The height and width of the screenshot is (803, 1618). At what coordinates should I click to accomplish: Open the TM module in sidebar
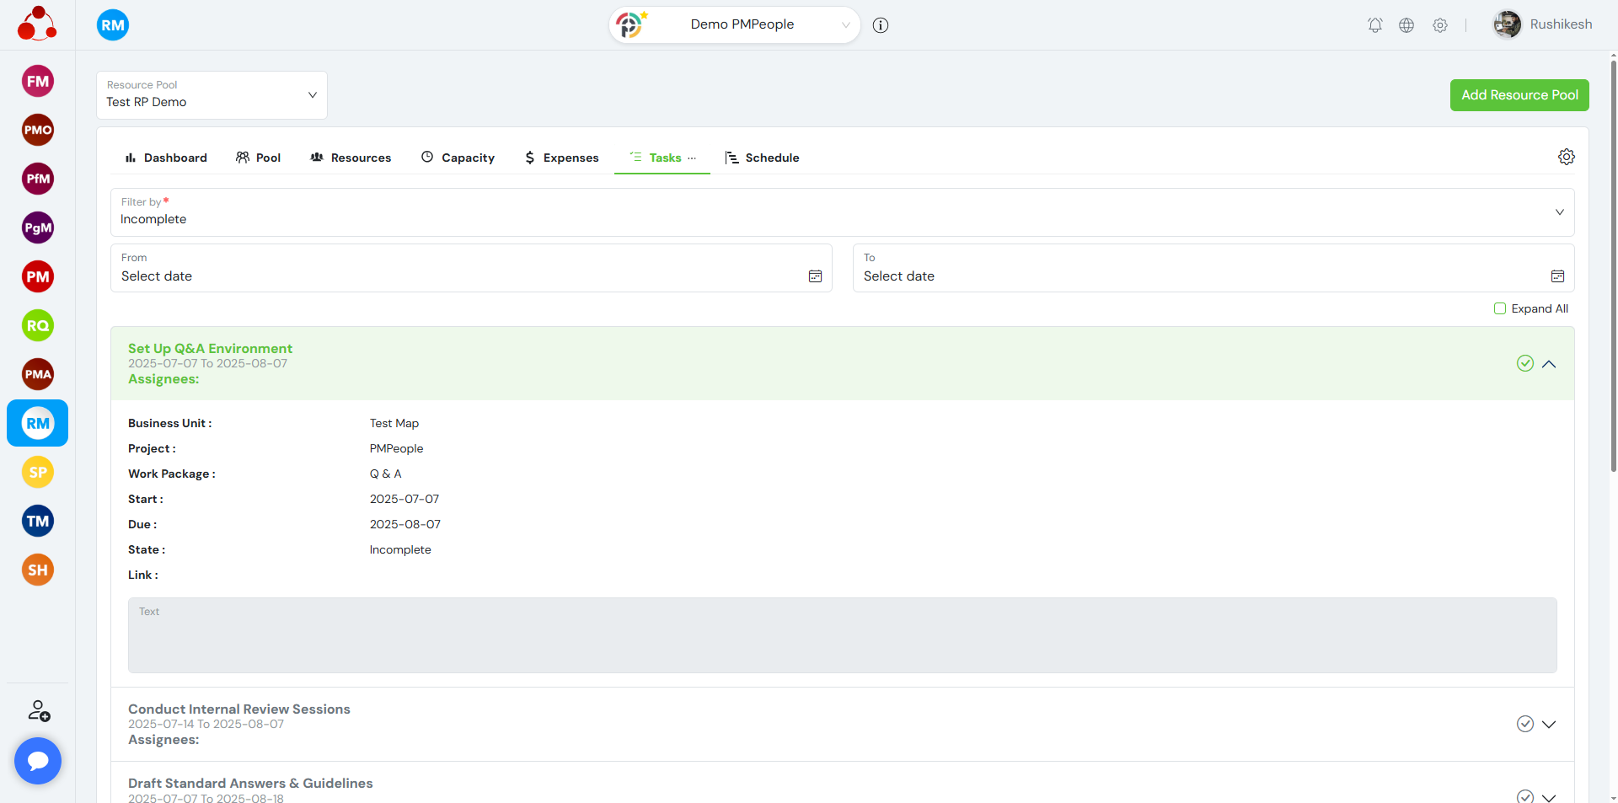(38, 522)
